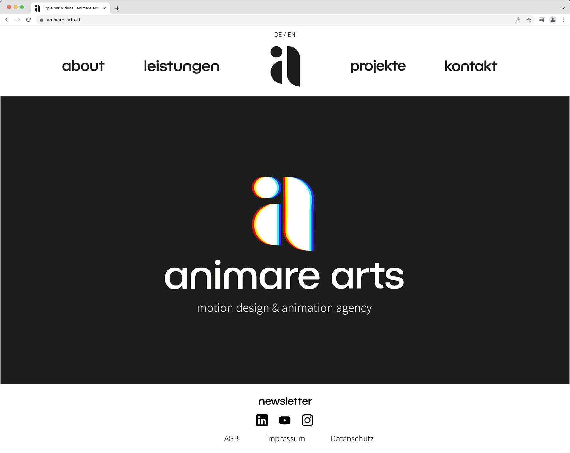The image size is (570, 453).
Task: Bookmark page with the star icon
Action: pos(529,20)
